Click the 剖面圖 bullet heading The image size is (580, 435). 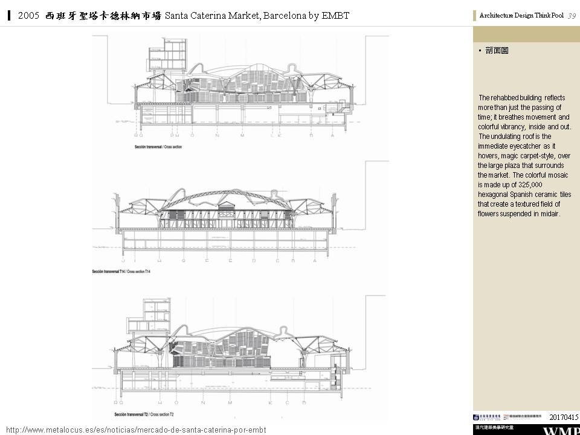(x=497, y=51)
